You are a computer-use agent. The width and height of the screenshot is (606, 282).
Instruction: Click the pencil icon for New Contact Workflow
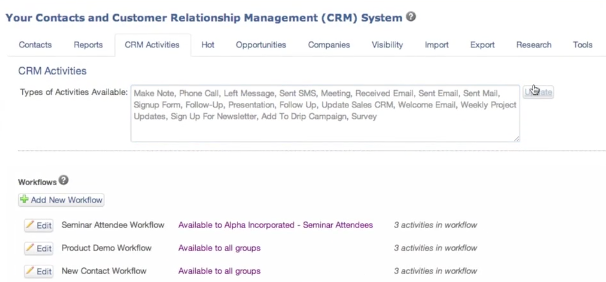pyautogui.click(x=30, y=271)
